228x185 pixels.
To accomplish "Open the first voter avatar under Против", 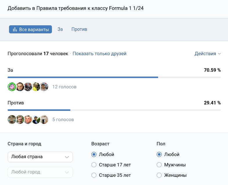I will click(12, 120).
